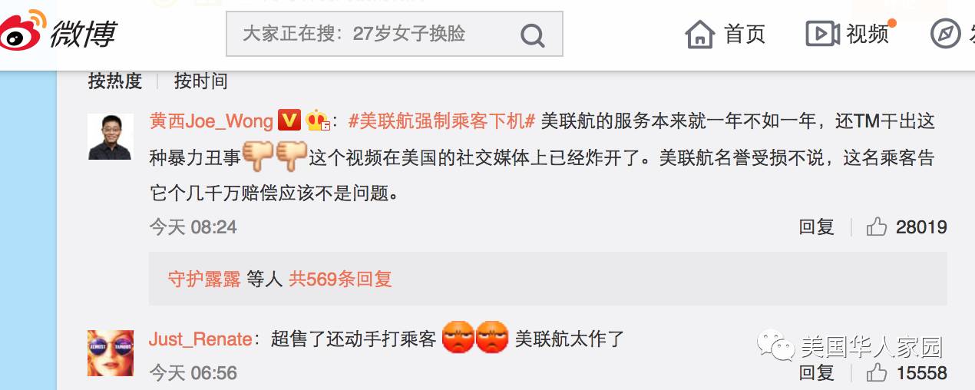975x390 pixels.
Task: Reply to Just_Renate's comment via 回复
Action: [x=817, y=372]
